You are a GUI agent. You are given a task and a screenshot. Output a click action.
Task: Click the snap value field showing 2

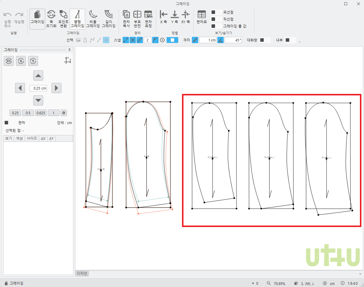pos(147,40)
